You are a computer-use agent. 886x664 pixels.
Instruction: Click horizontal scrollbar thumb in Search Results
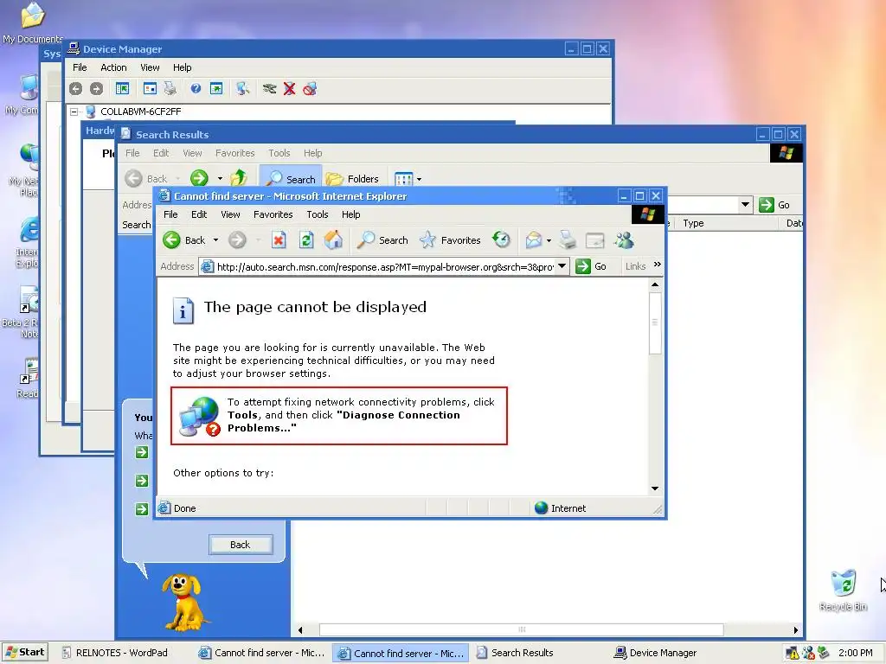pos(521,629)
